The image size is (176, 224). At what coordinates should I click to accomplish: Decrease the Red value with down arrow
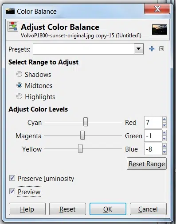164,125
